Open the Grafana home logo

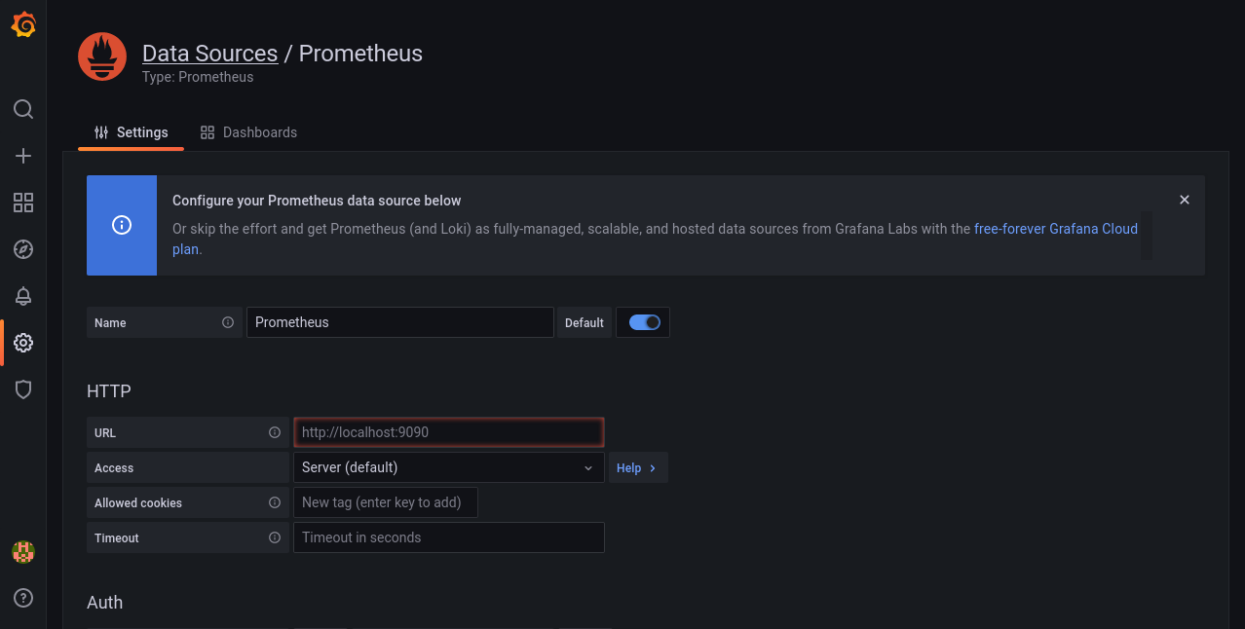22,26
